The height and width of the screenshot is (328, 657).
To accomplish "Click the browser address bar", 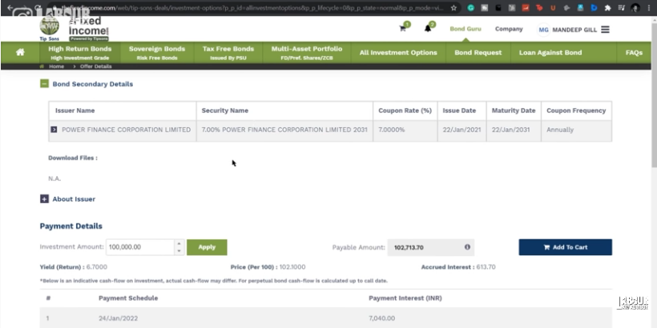I will click(x=252, y=7).
